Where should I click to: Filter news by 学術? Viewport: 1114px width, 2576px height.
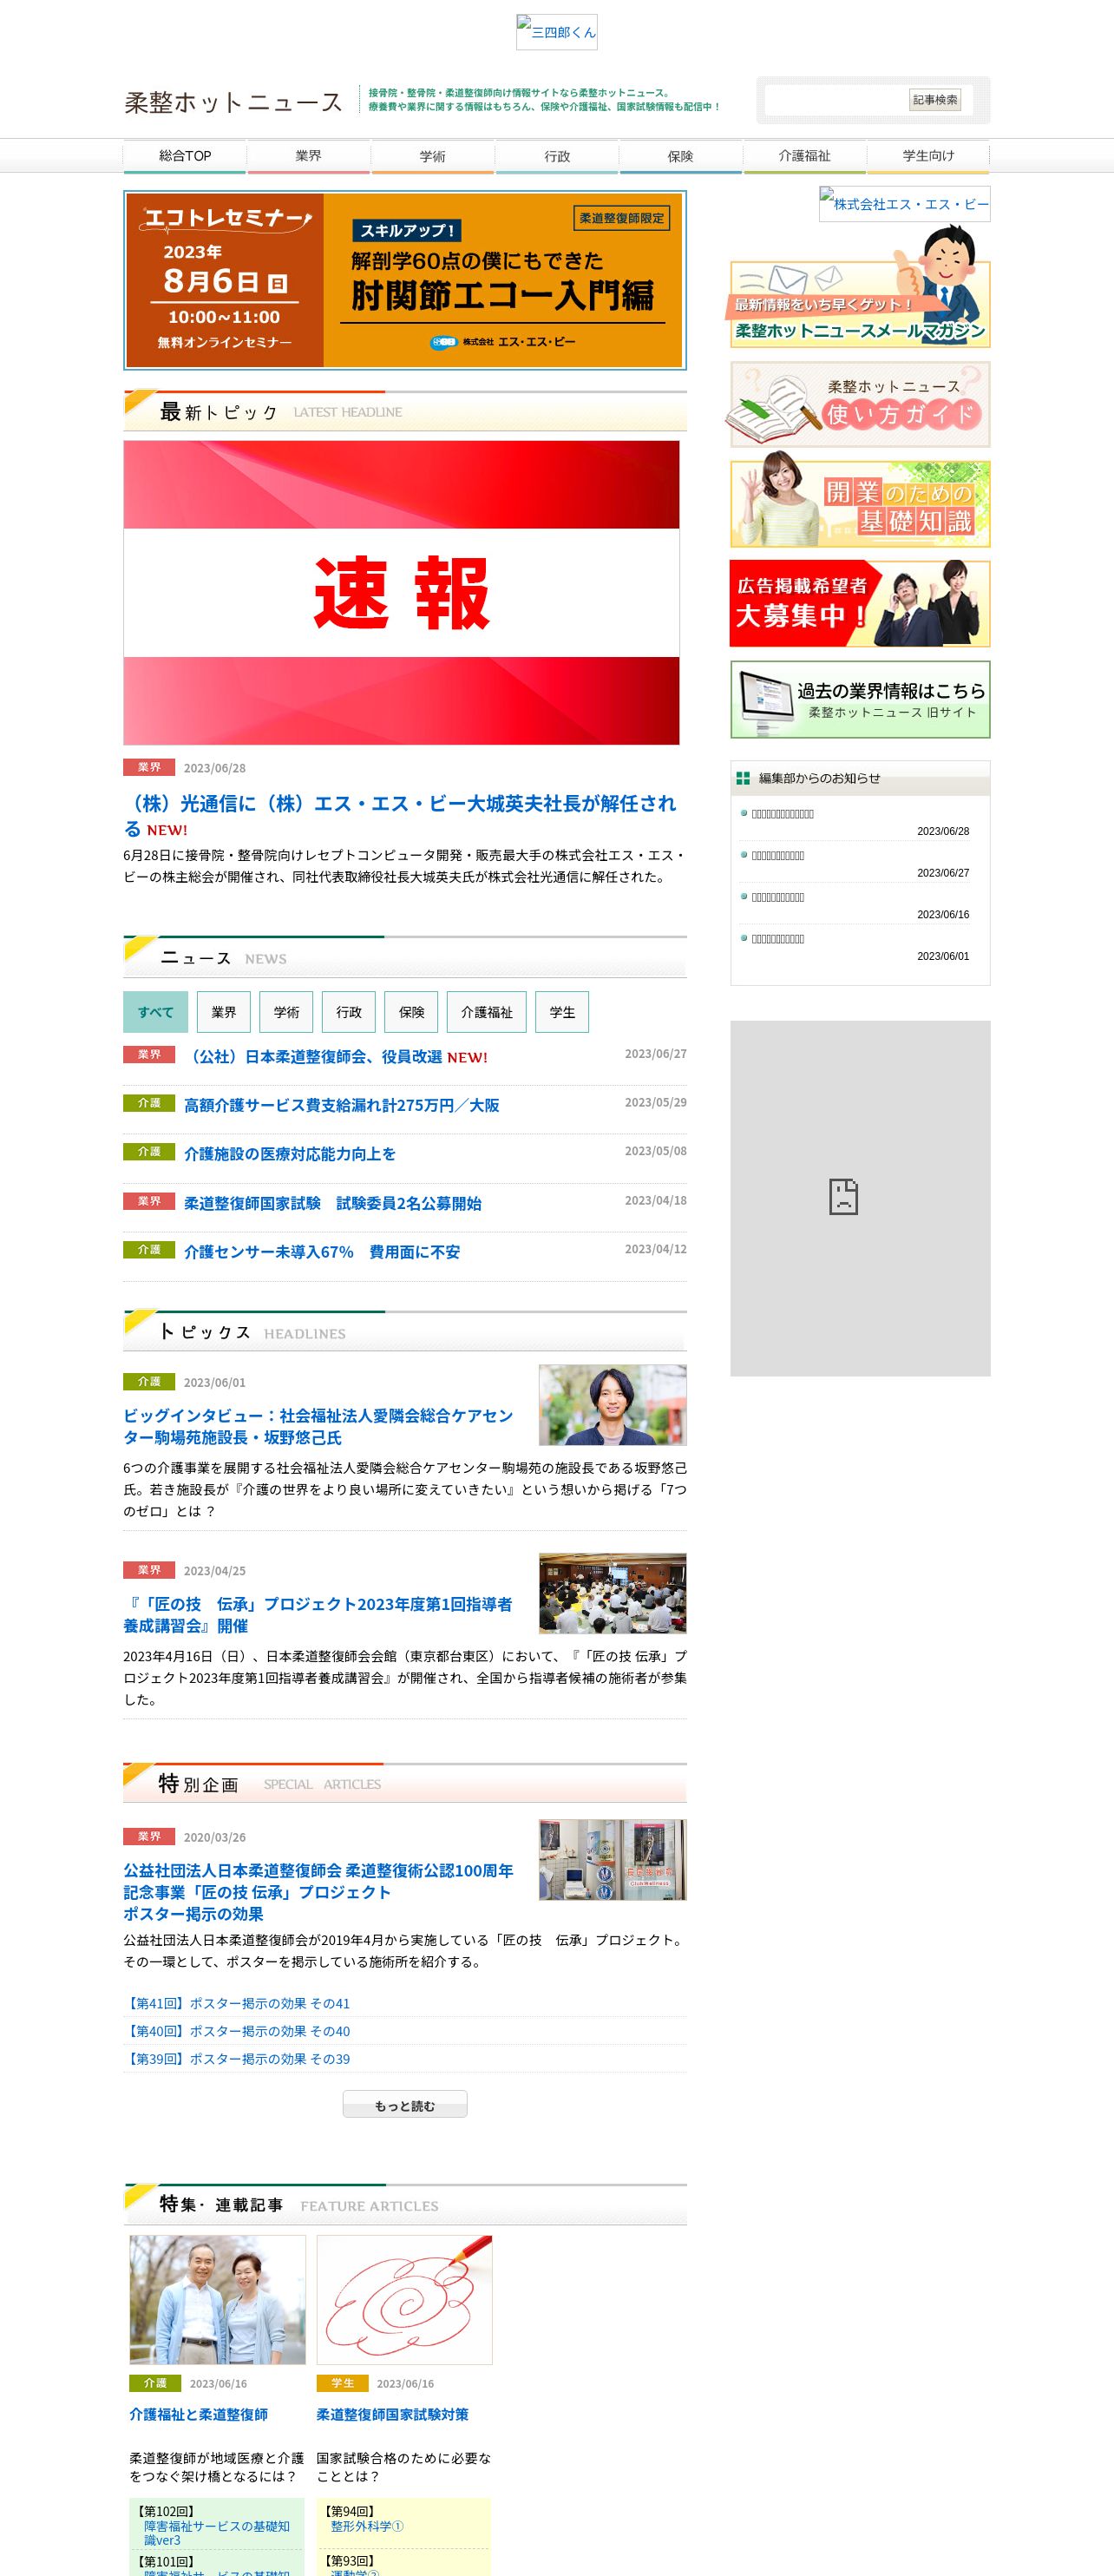click(286, 1012)
